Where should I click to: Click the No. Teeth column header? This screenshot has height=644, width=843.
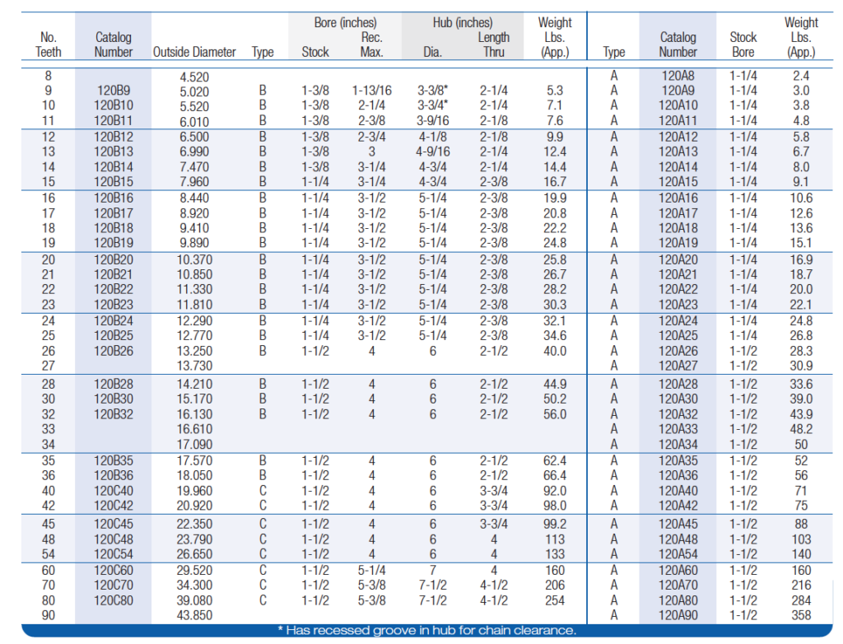[49, 44]
